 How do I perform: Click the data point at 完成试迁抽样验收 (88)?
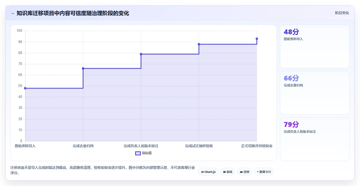[x=199, y=44]
